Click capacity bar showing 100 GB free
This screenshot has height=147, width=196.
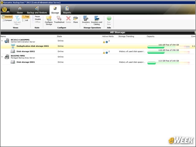(168, 47)
